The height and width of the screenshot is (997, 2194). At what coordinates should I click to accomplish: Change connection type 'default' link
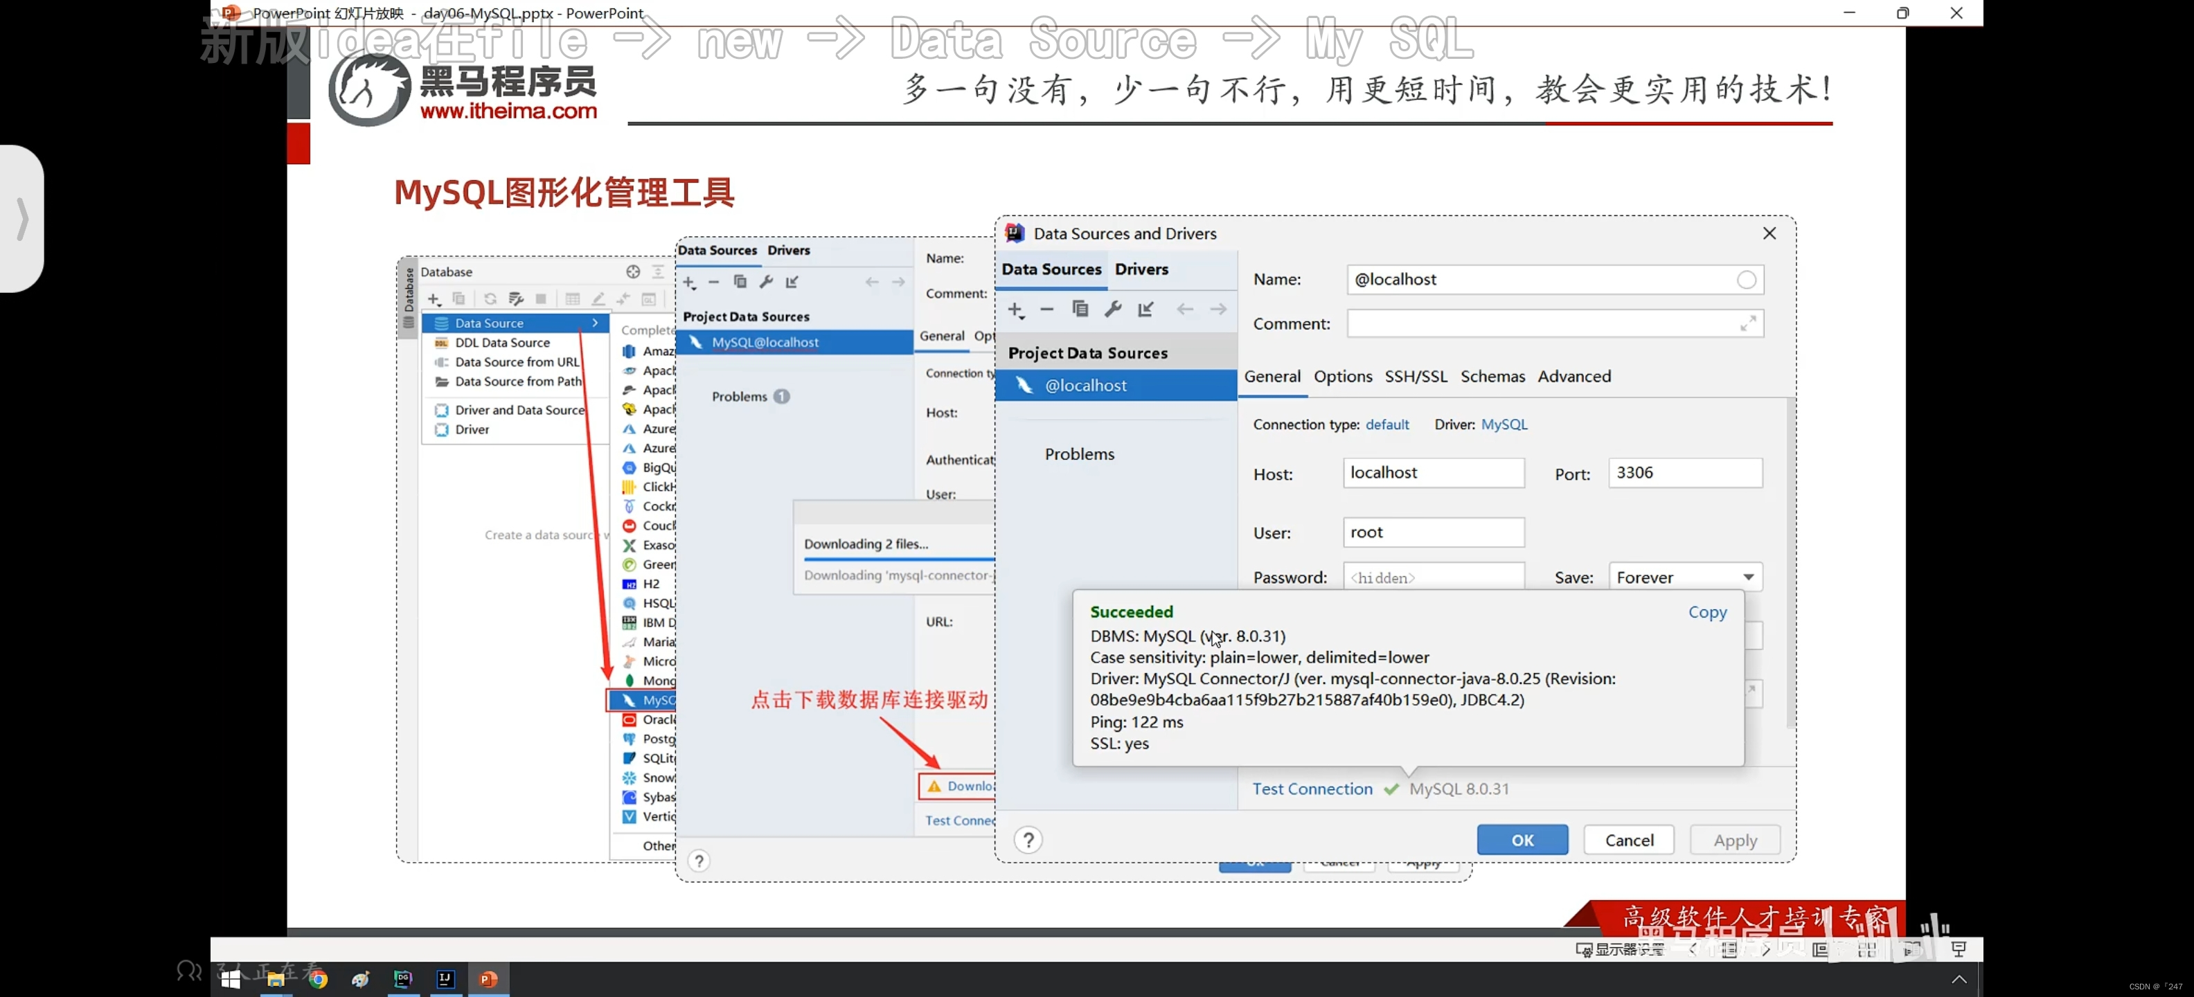1386,424
